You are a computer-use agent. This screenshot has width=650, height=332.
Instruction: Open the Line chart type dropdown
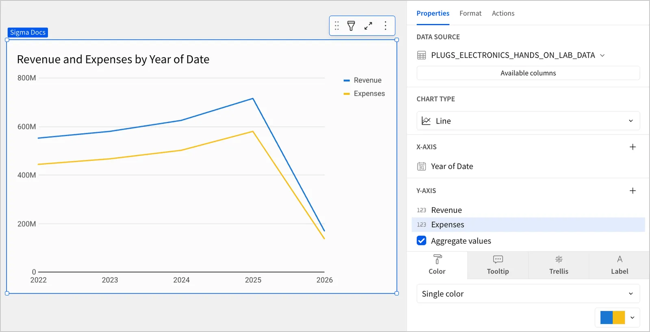(528, 121)
